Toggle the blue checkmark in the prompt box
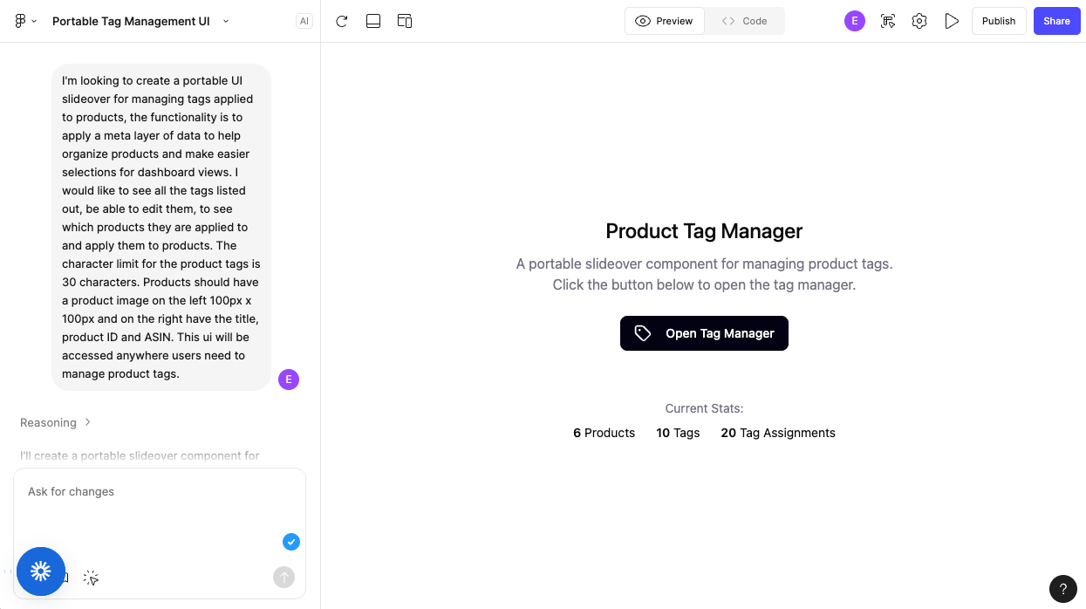The height and width of the screenshot is (609, 1086). (x=291, y=542)
